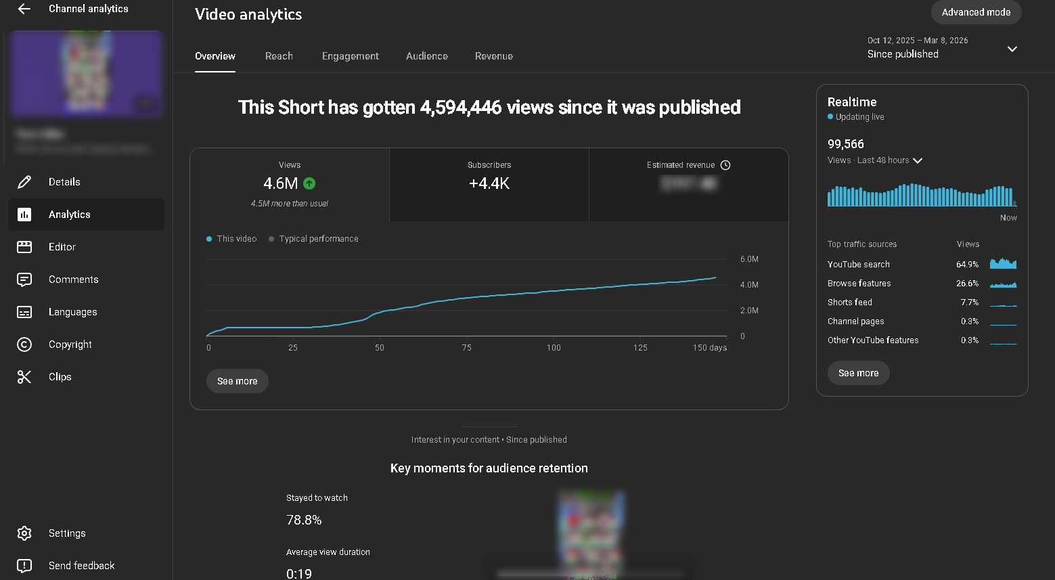Select the Analytics sidebar item
Screen dimensions: 1055x580
70,214
